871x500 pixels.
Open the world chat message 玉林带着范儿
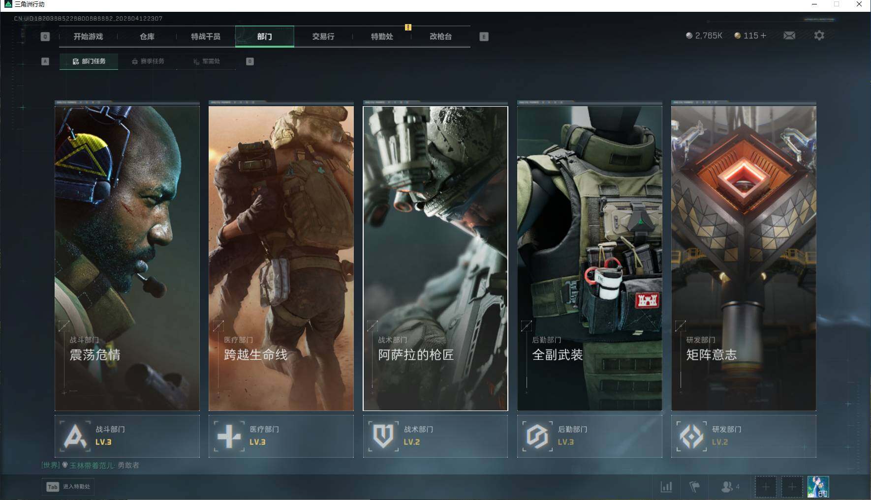91,465
